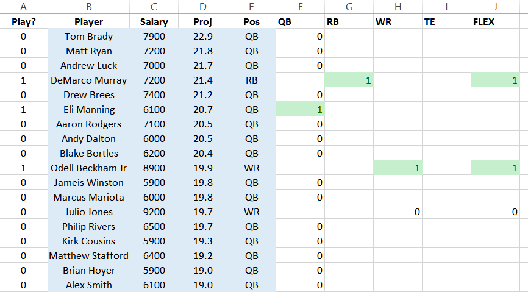Click projection 22.9 cell

[x=202, y=37]
